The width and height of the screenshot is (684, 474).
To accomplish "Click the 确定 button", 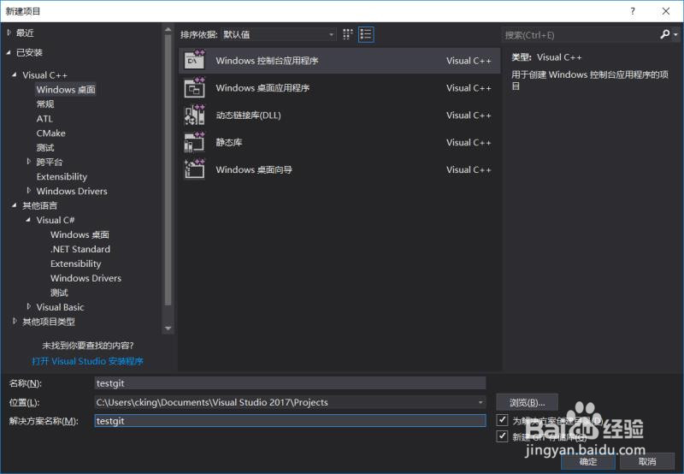I will click(x=588, y=461).
